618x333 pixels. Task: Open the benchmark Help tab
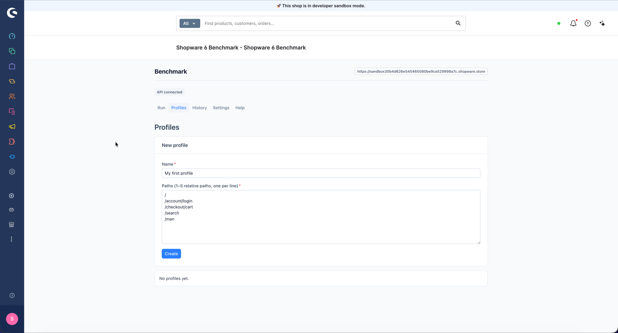coord(240,108)
